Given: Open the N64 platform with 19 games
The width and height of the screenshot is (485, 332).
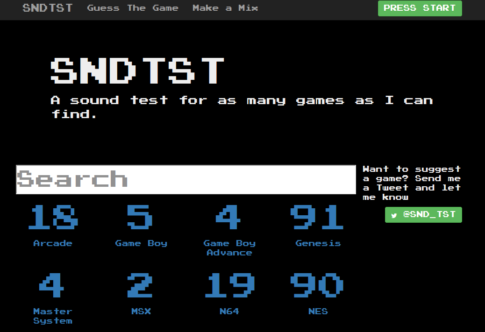Looking at the screenshot, I should (x=229, y=294).
